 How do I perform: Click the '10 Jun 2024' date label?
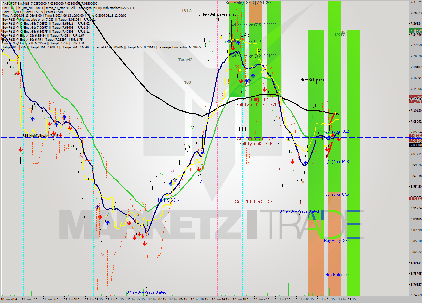(x=9, y=300)
